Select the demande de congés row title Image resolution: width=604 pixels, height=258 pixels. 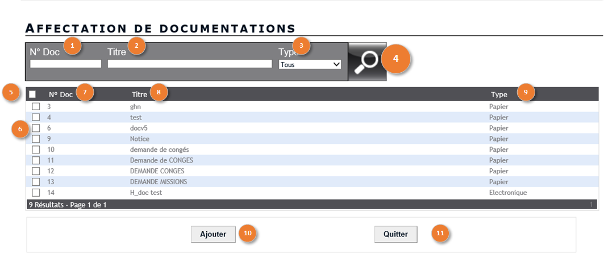[x=160, y=149]
